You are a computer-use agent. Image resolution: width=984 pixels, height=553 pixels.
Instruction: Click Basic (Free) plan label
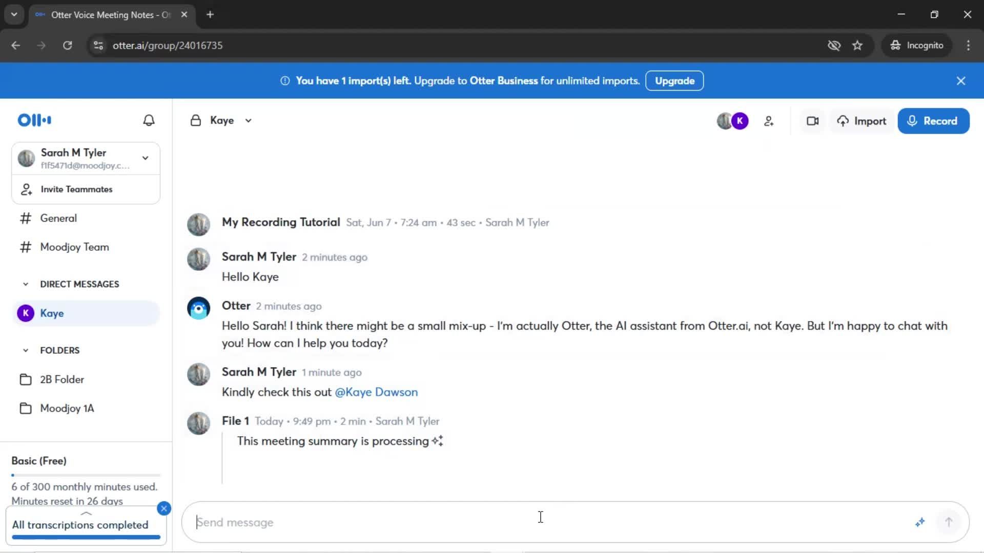click(x=39, y=461)
